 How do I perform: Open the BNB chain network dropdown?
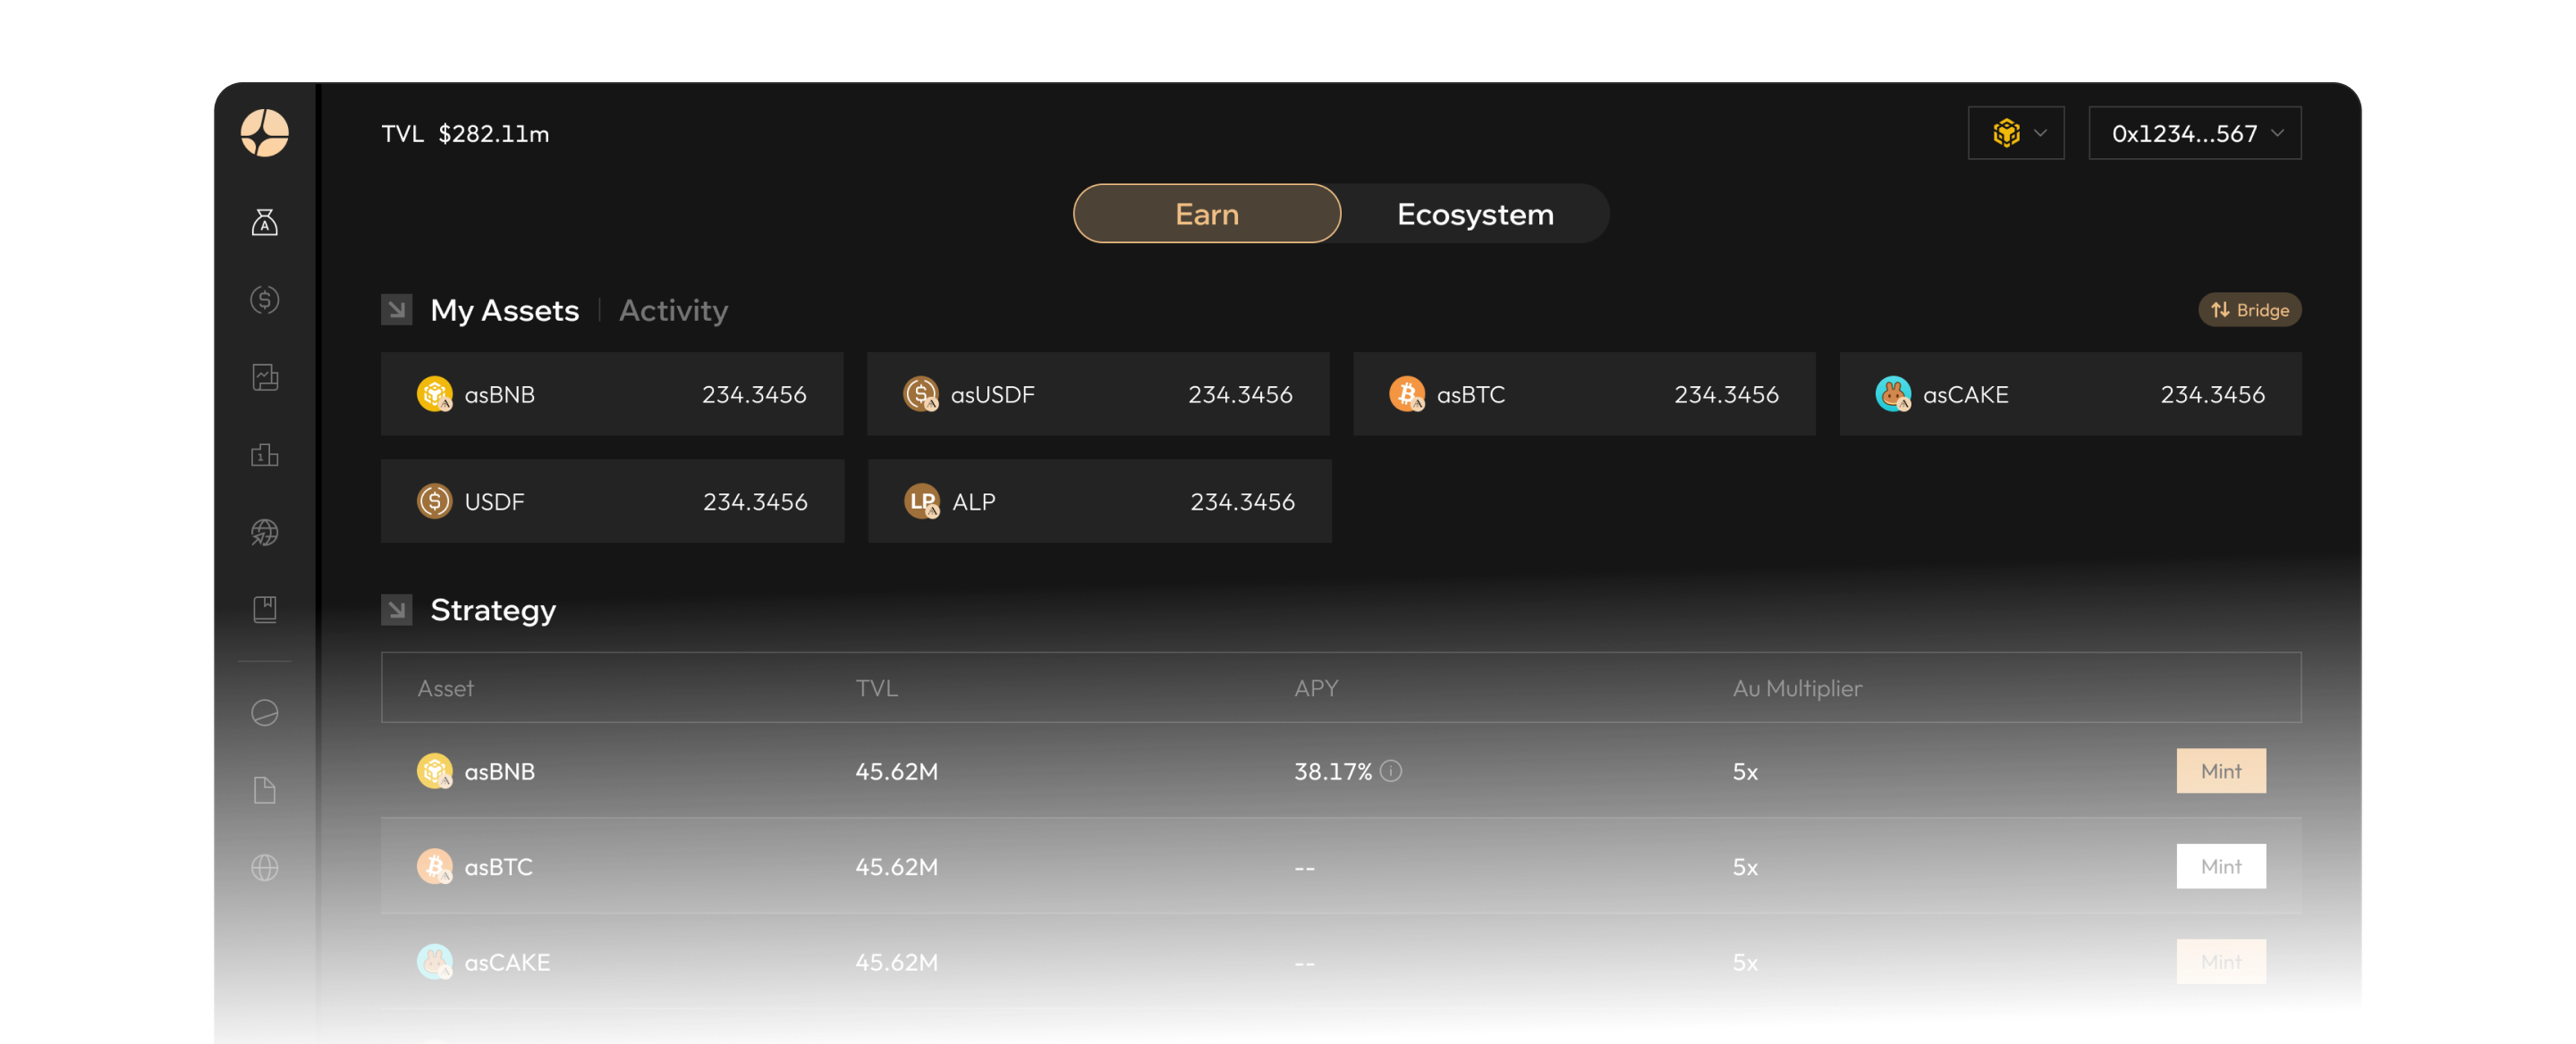click(2015, 133)
